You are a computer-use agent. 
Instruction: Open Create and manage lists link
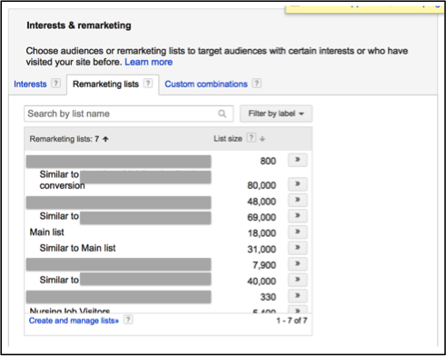74,321
